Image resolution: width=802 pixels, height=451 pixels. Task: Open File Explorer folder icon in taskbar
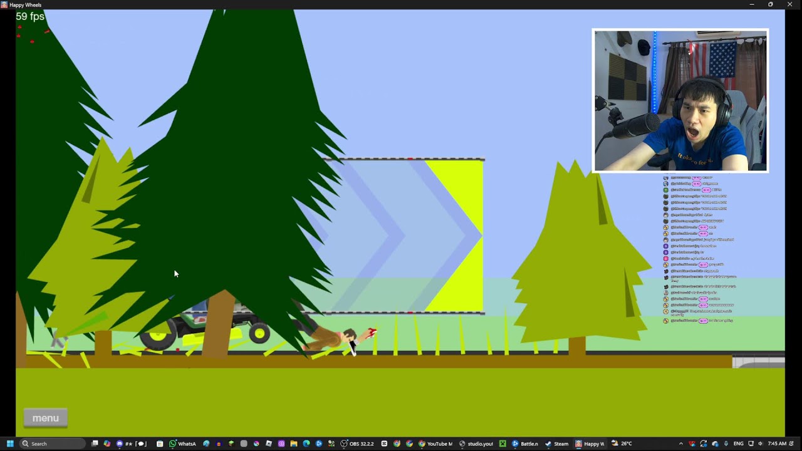(x=294, y=443)
